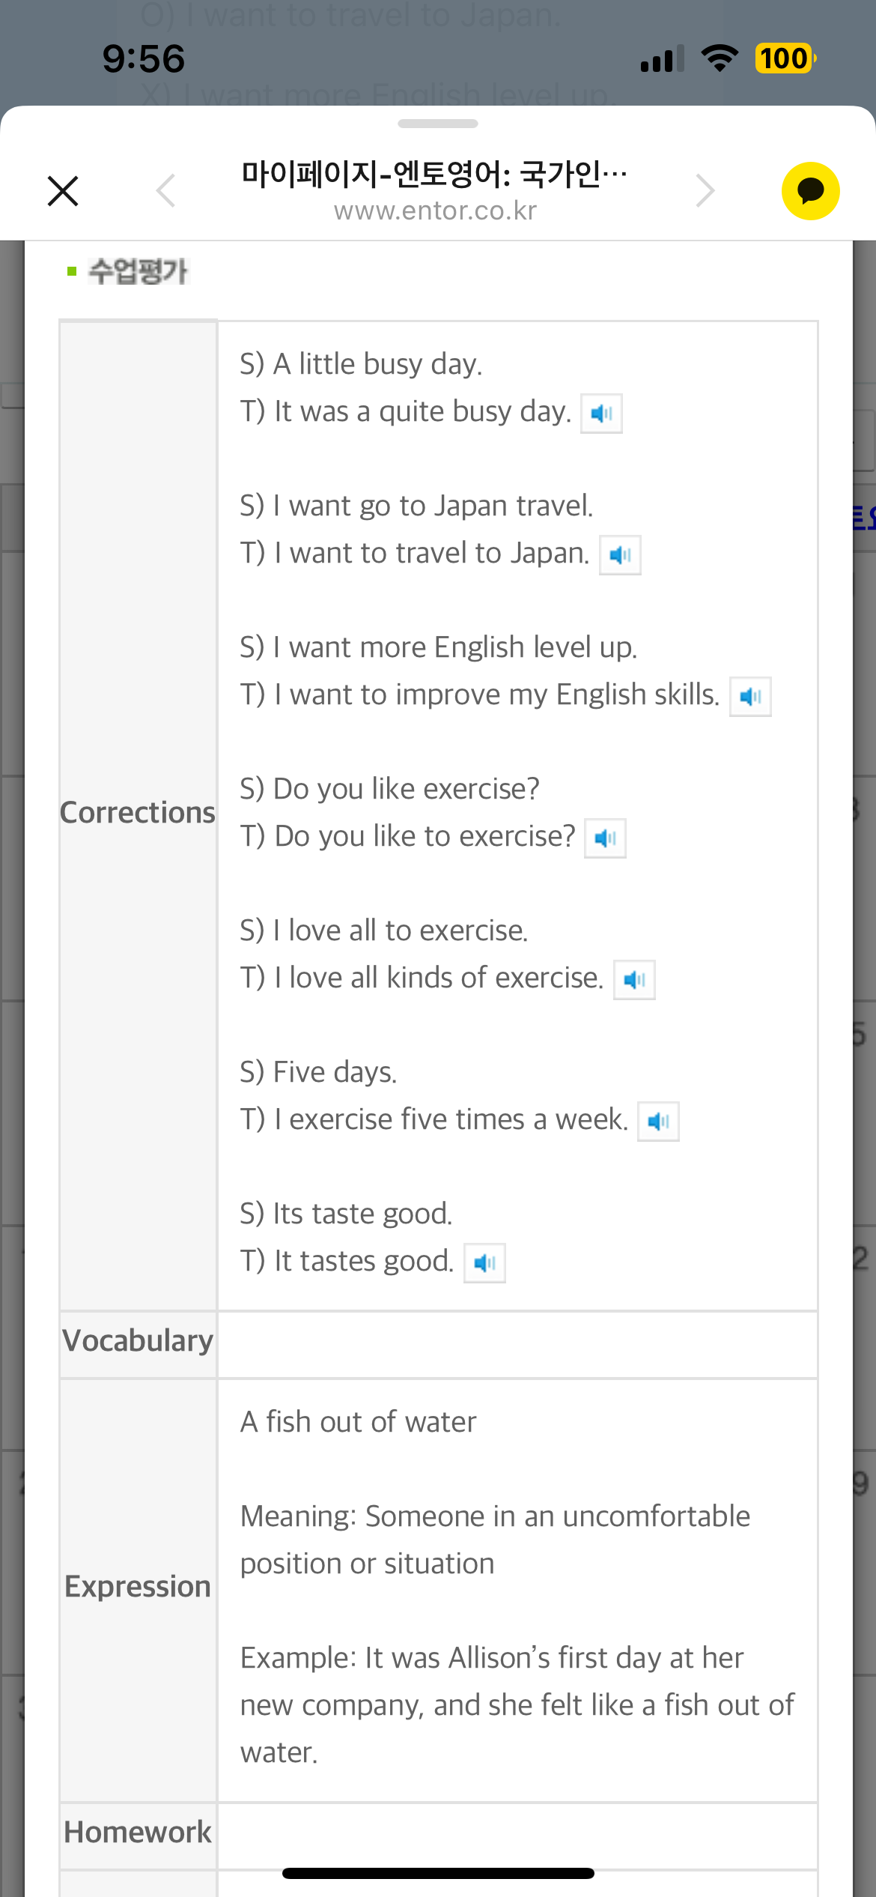Play audio for 'It tastes good'
This screenshot has width=876, height=1897.
point(484,1262)
